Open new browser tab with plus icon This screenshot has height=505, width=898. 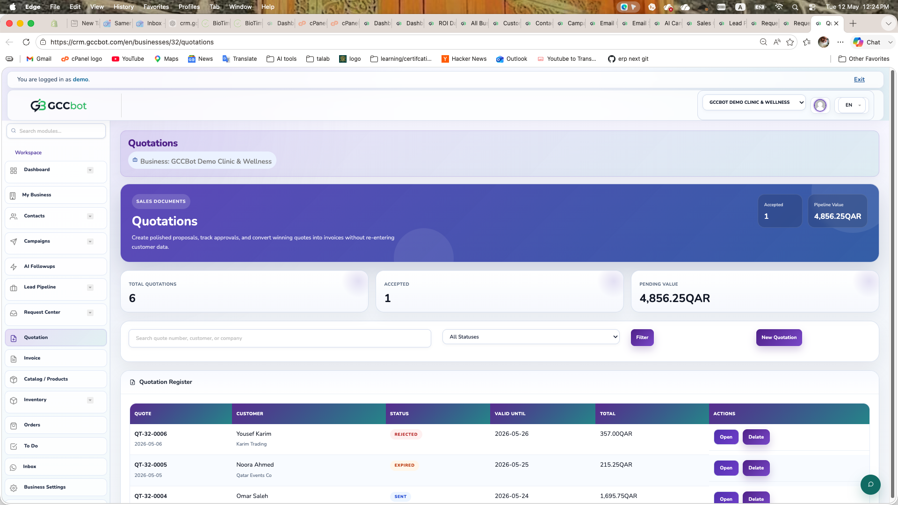[x=853, y=23]
